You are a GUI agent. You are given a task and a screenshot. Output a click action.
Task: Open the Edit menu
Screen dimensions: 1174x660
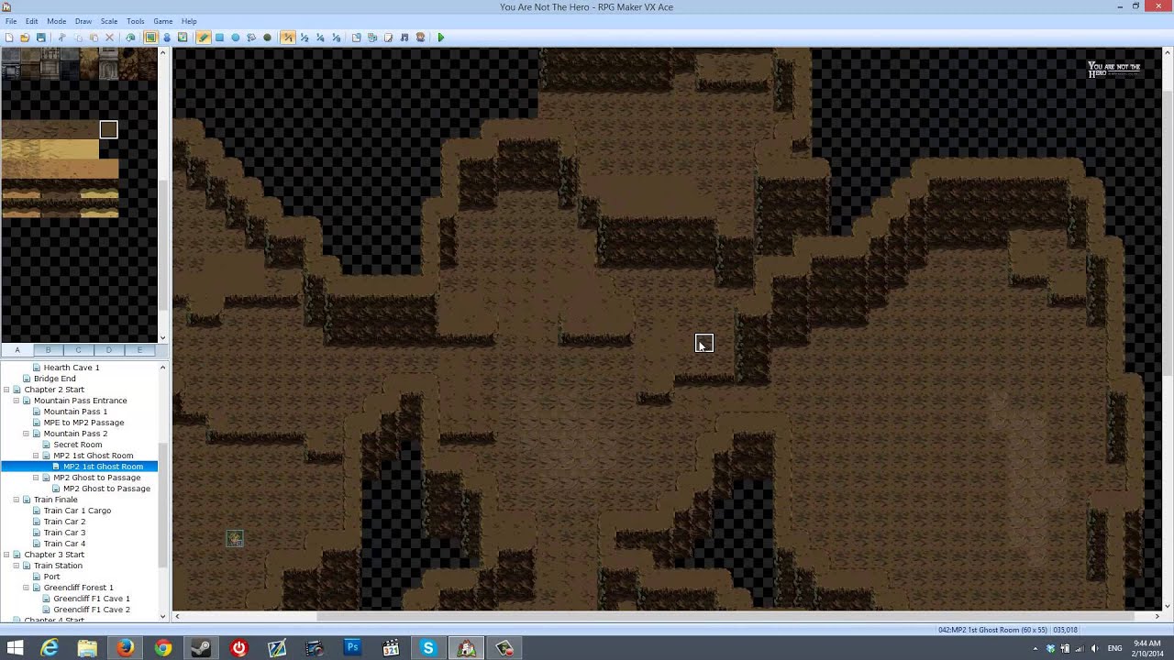coord(32,21)
